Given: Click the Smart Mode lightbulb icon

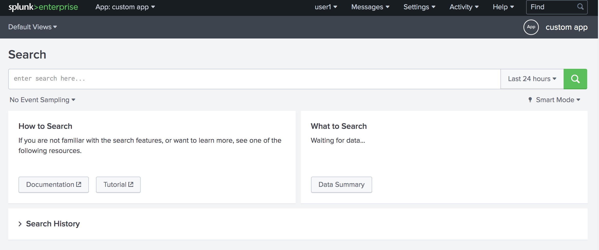Looking at the screenshot, I should pos(530,100).
